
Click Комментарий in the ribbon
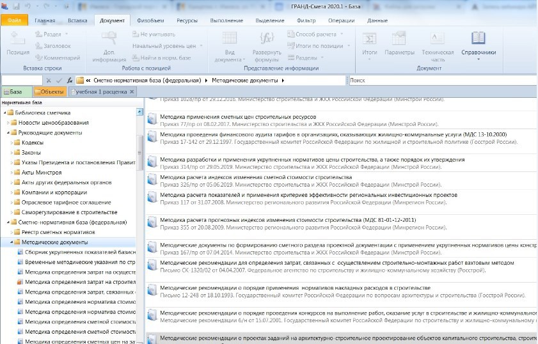coord(58,58)
